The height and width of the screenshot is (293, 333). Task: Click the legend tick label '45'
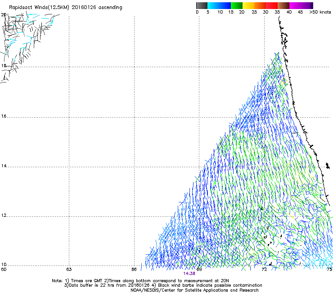pyautogui.click(x=300, y=12)
